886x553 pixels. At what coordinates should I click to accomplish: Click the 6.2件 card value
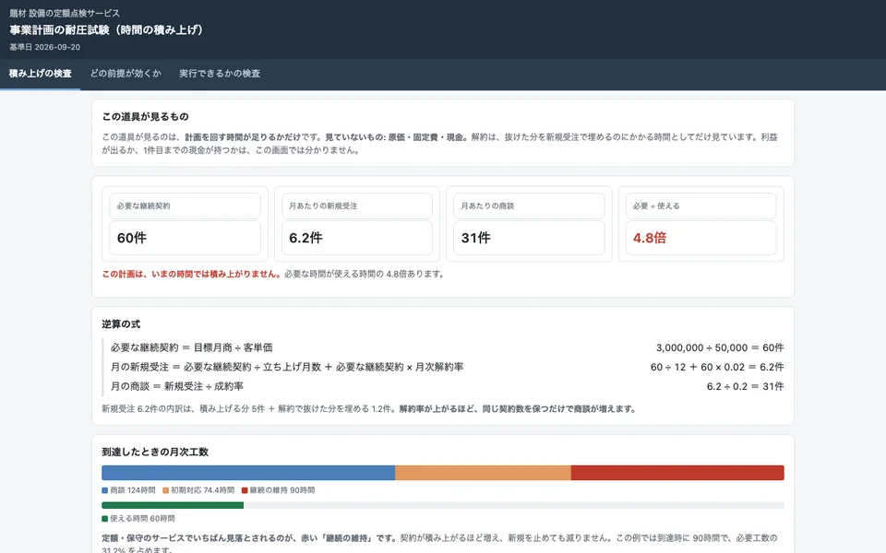coord(305,238)
